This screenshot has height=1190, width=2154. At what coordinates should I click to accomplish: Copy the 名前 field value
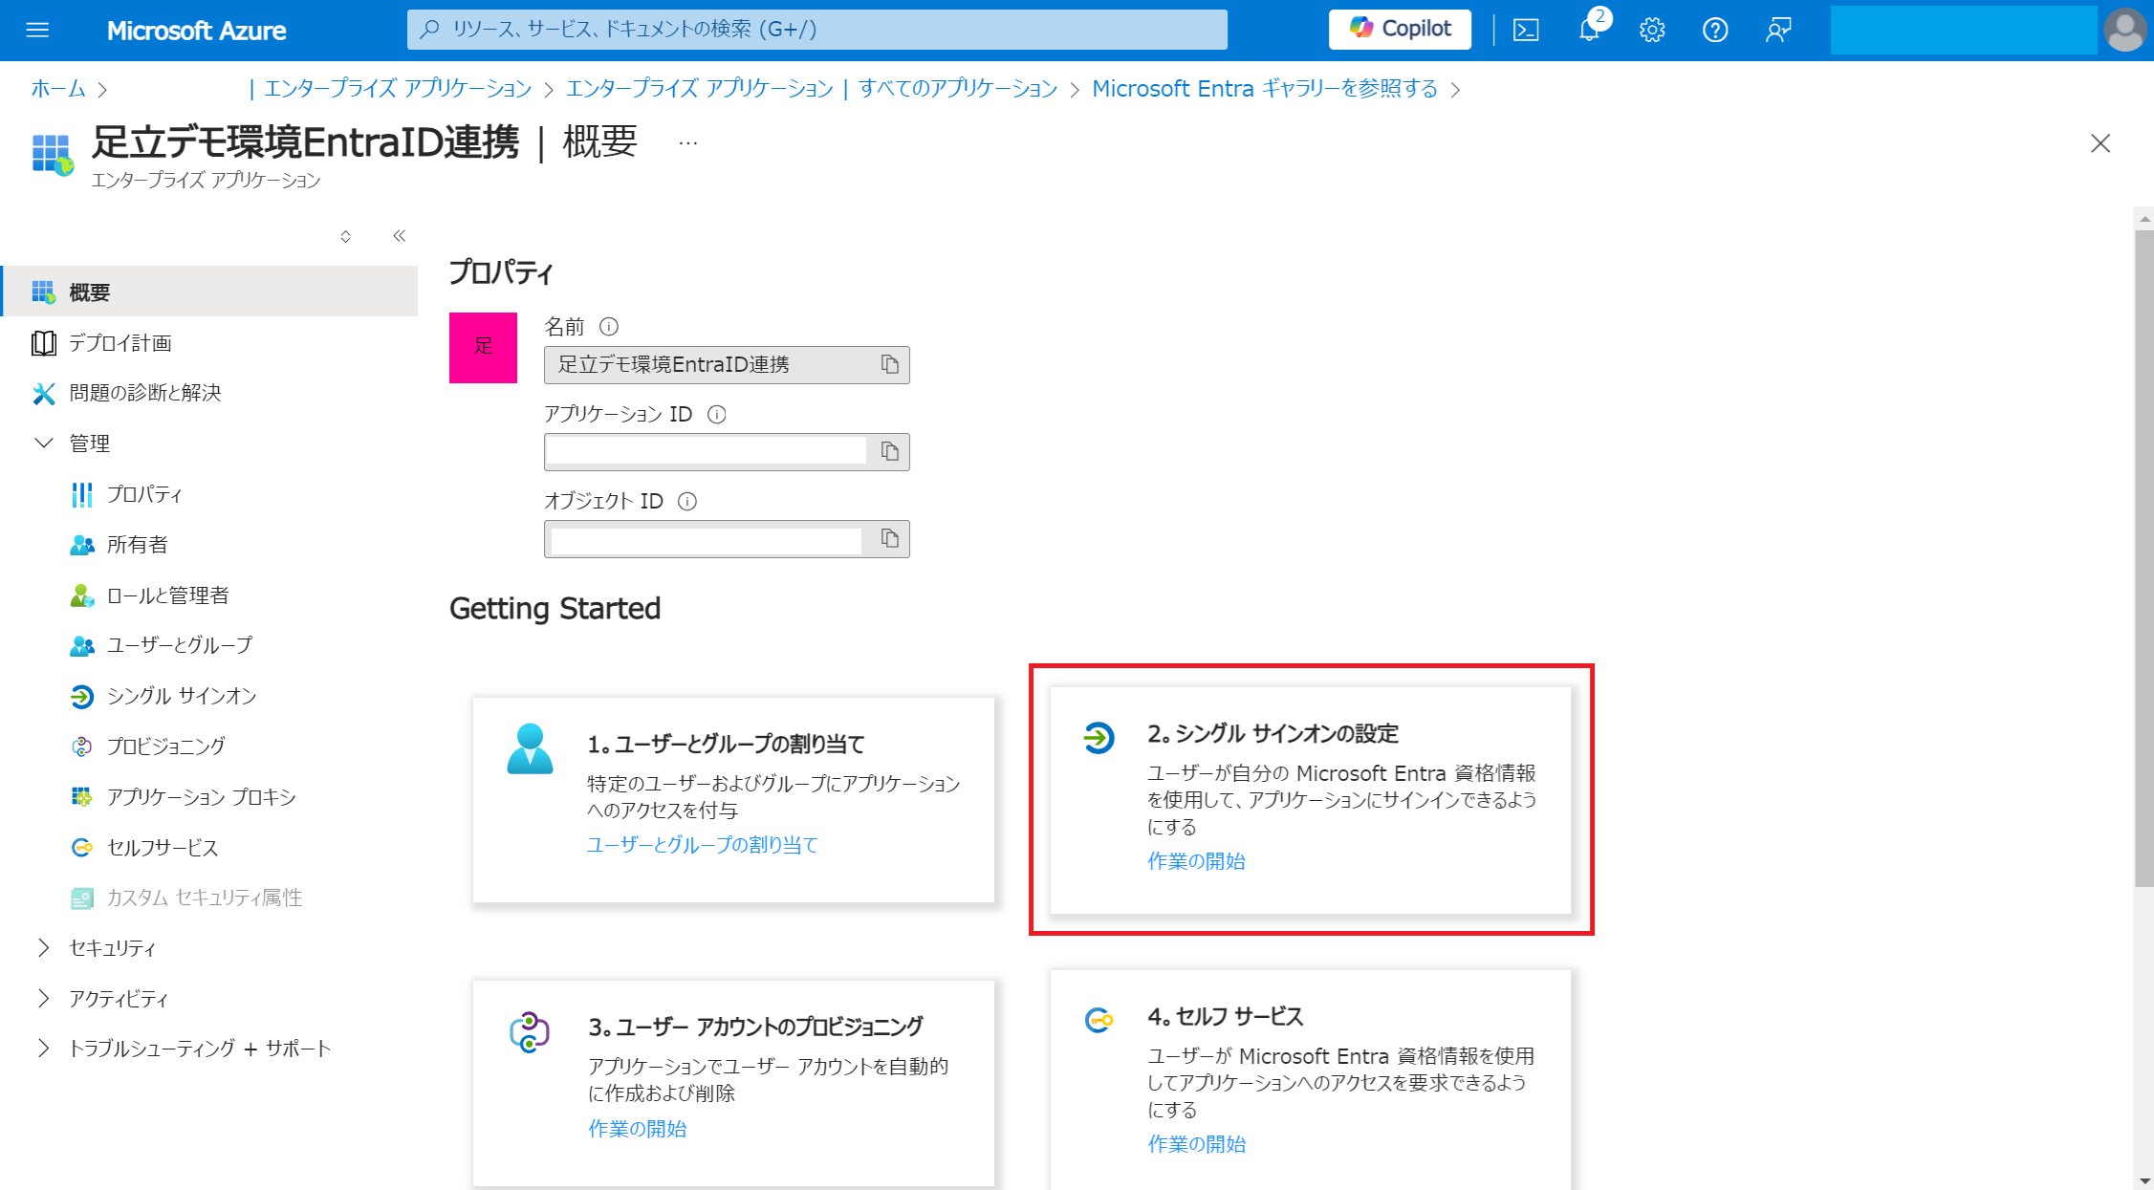tap(889, 364)
